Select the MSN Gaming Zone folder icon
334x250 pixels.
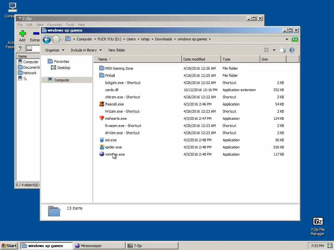[102, 68]
